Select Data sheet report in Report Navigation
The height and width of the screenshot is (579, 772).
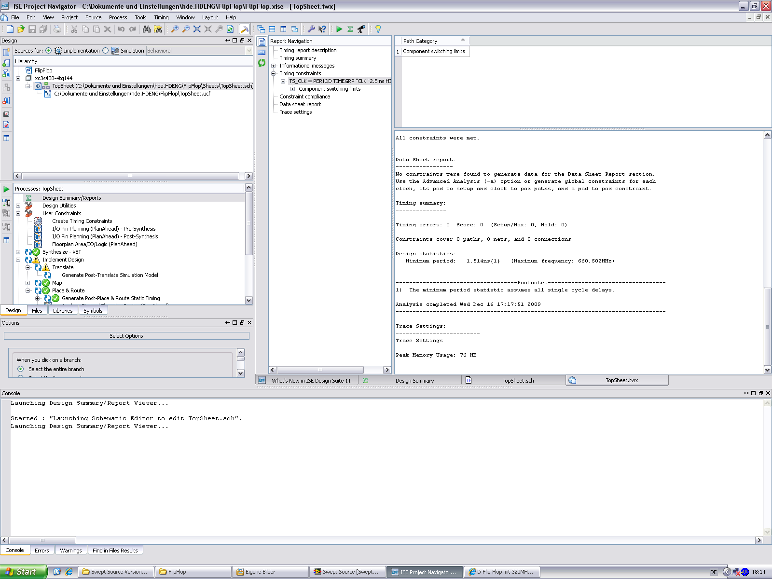[x=300, y=104]
